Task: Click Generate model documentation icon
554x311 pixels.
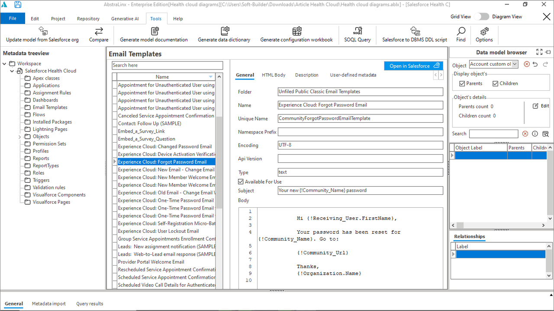Action: coord(154,31)
